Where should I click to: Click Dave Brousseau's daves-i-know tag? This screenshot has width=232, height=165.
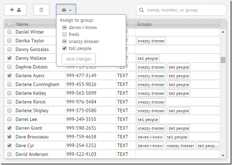tap(150, 137)
